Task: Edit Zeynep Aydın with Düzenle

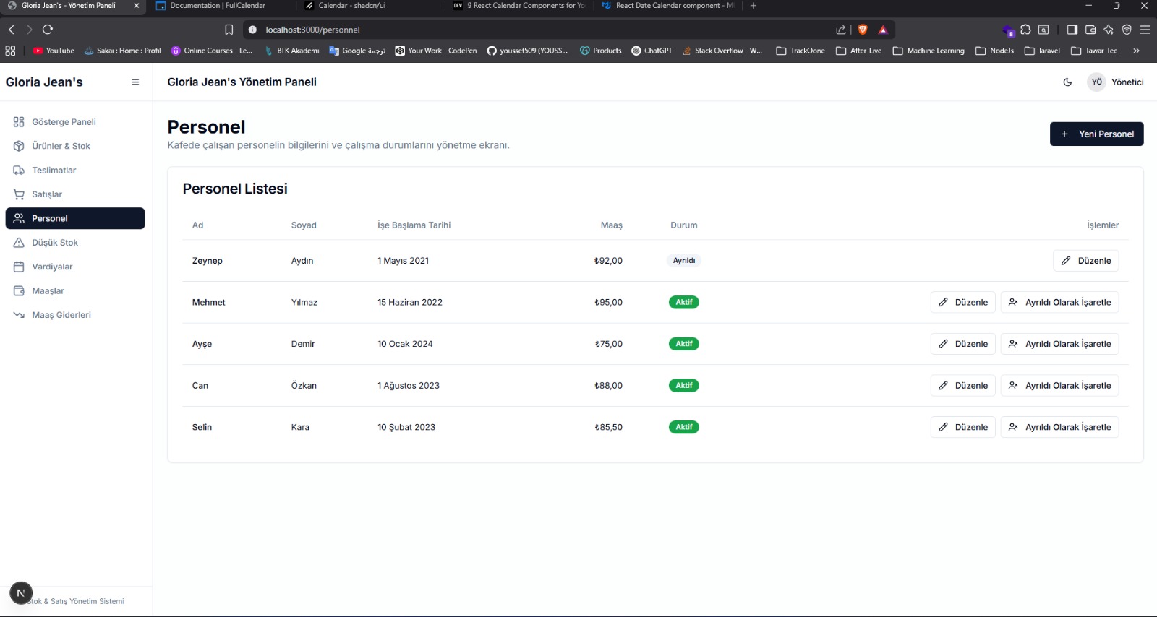Action: pyautogui.click(x=1085, y=261)
